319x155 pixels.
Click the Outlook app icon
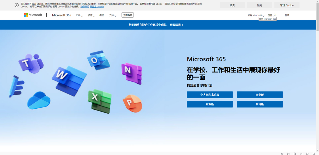coord(98,60)
